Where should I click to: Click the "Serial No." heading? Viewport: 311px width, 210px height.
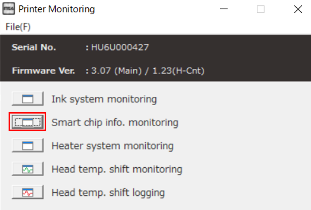click(x=34, y=47)
